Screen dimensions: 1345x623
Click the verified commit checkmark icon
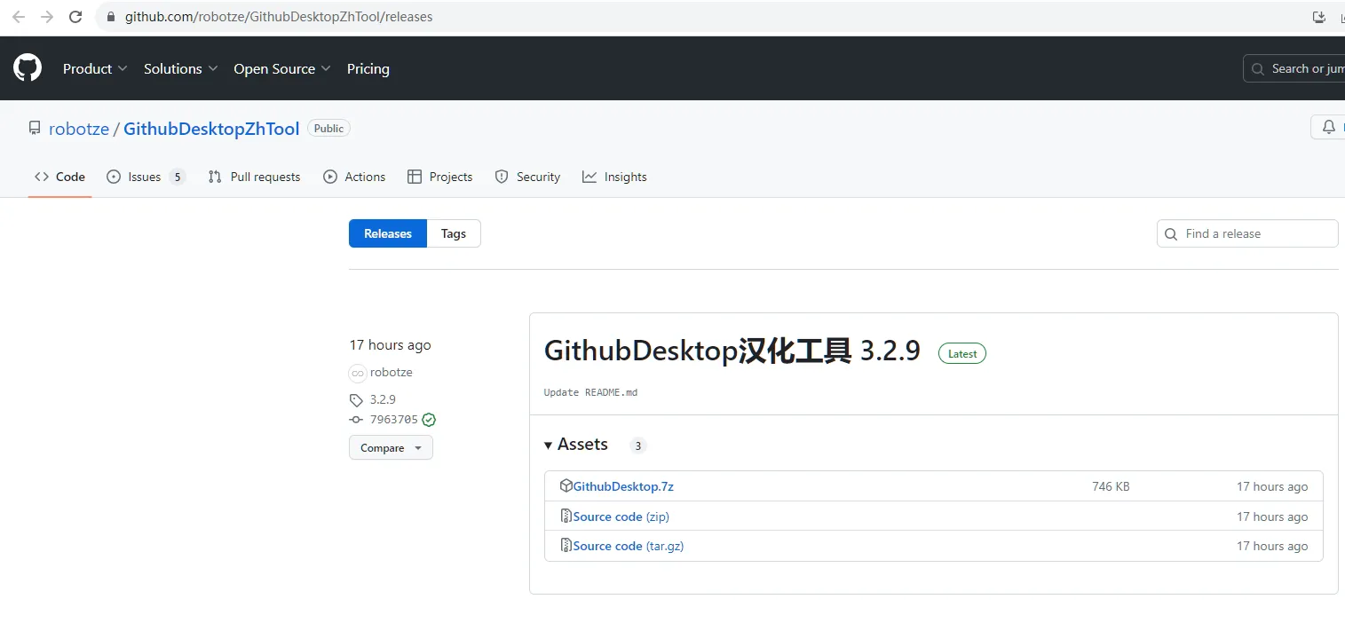[429, 420]
